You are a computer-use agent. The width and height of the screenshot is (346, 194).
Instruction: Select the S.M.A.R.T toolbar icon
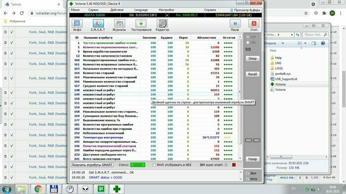click(x=98, y=25)
